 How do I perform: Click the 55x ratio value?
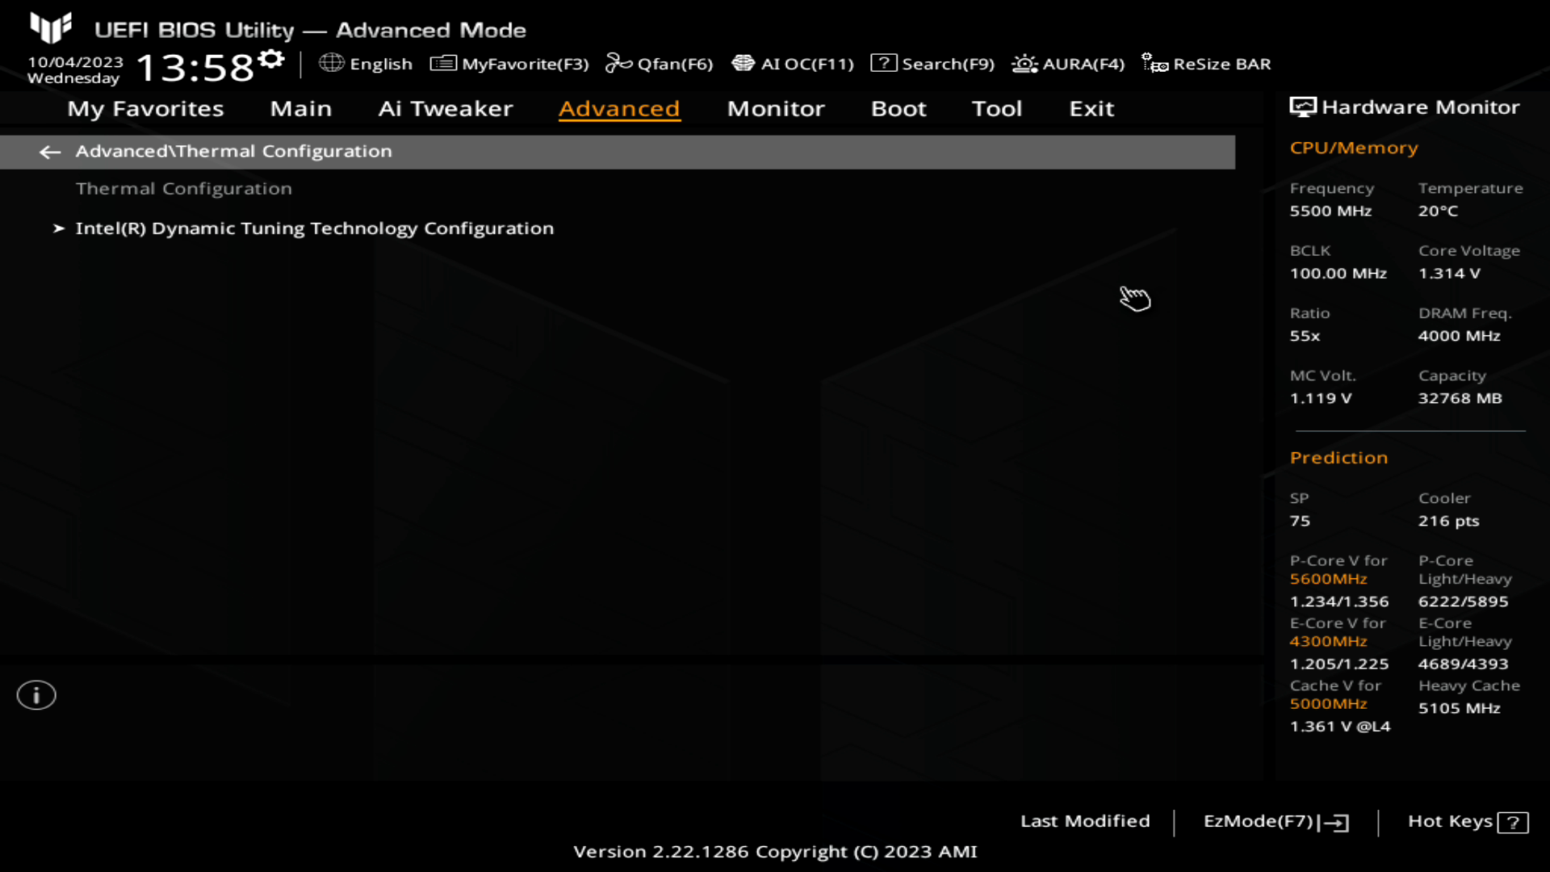pyautogui.click(x=1305, y=336)
